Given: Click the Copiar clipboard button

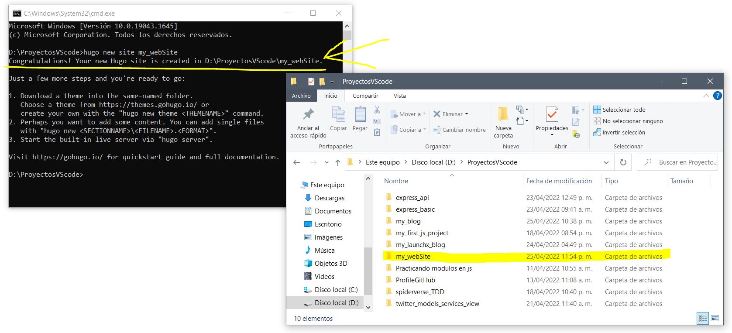Looking at the screenshot, I should 338,119.
